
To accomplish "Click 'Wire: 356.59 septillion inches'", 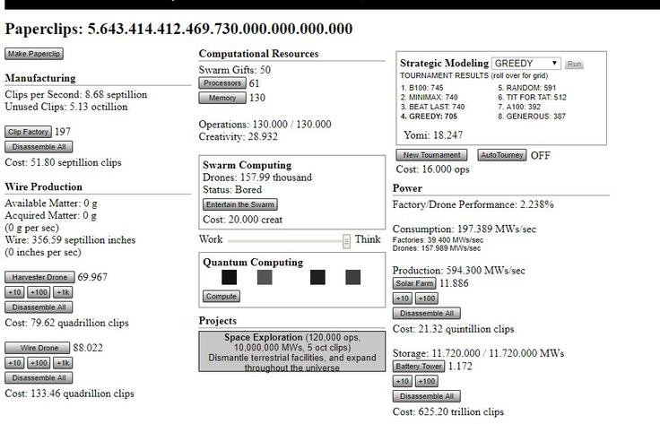I will [x=70, y=239].
